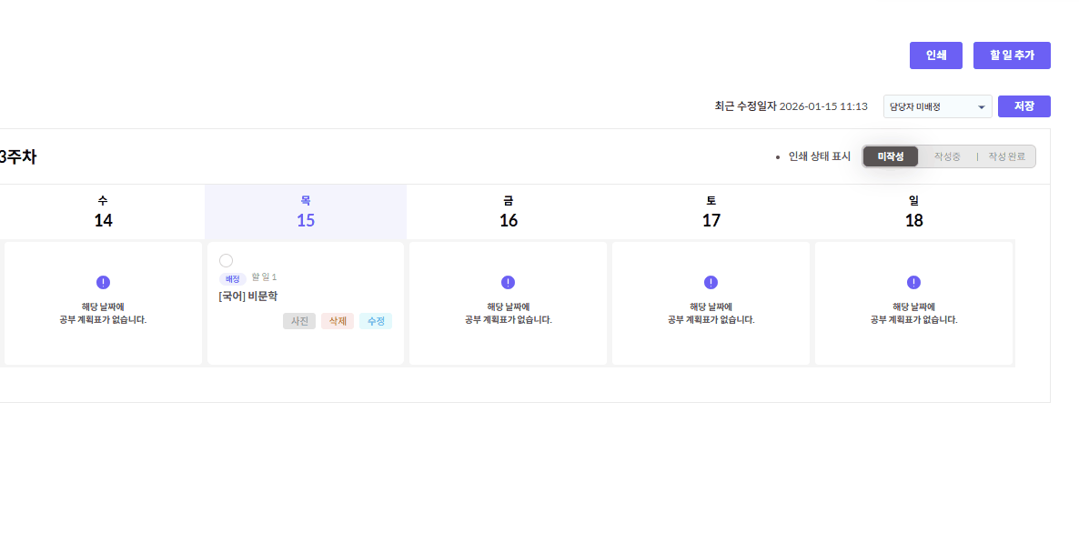Toggle the circle checkbox on the 비문학 task
This screenshot has width=1079, height=553.
point(226,261)
